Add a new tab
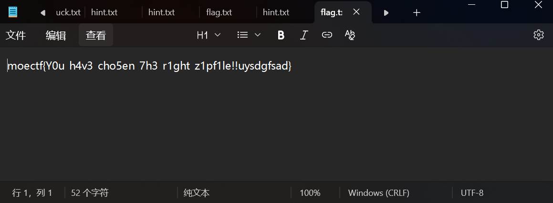The width and height of the screenshot is (553, 203). pos(417,13)
